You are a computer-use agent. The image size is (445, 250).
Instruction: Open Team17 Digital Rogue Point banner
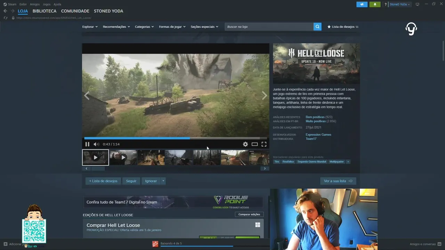[x=173, y=202]
